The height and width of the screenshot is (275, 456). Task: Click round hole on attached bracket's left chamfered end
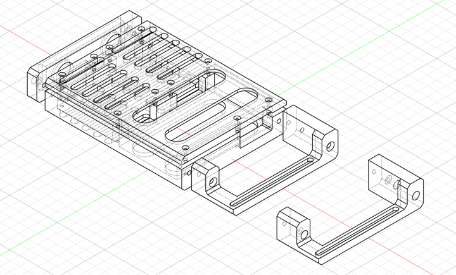(x=213, y=182)
